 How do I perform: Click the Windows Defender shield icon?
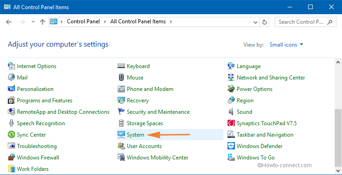(x=231, y=146)
